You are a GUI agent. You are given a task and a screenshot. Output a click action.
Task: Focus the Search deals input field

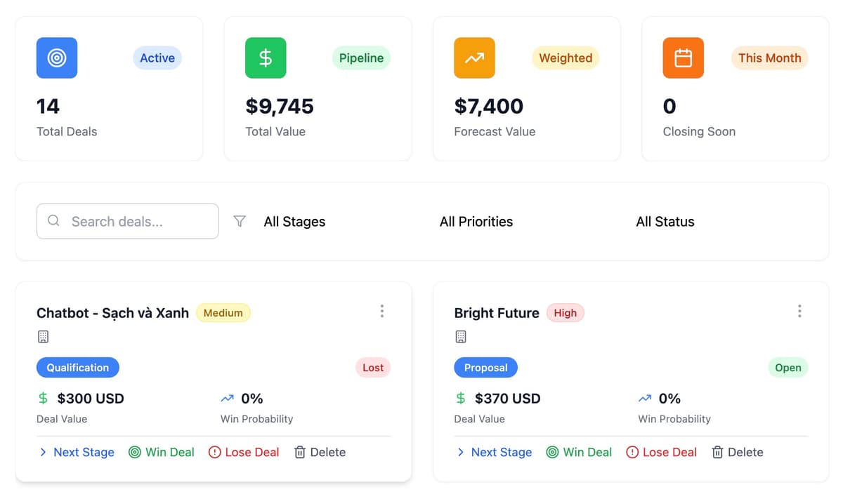point(128,221)
